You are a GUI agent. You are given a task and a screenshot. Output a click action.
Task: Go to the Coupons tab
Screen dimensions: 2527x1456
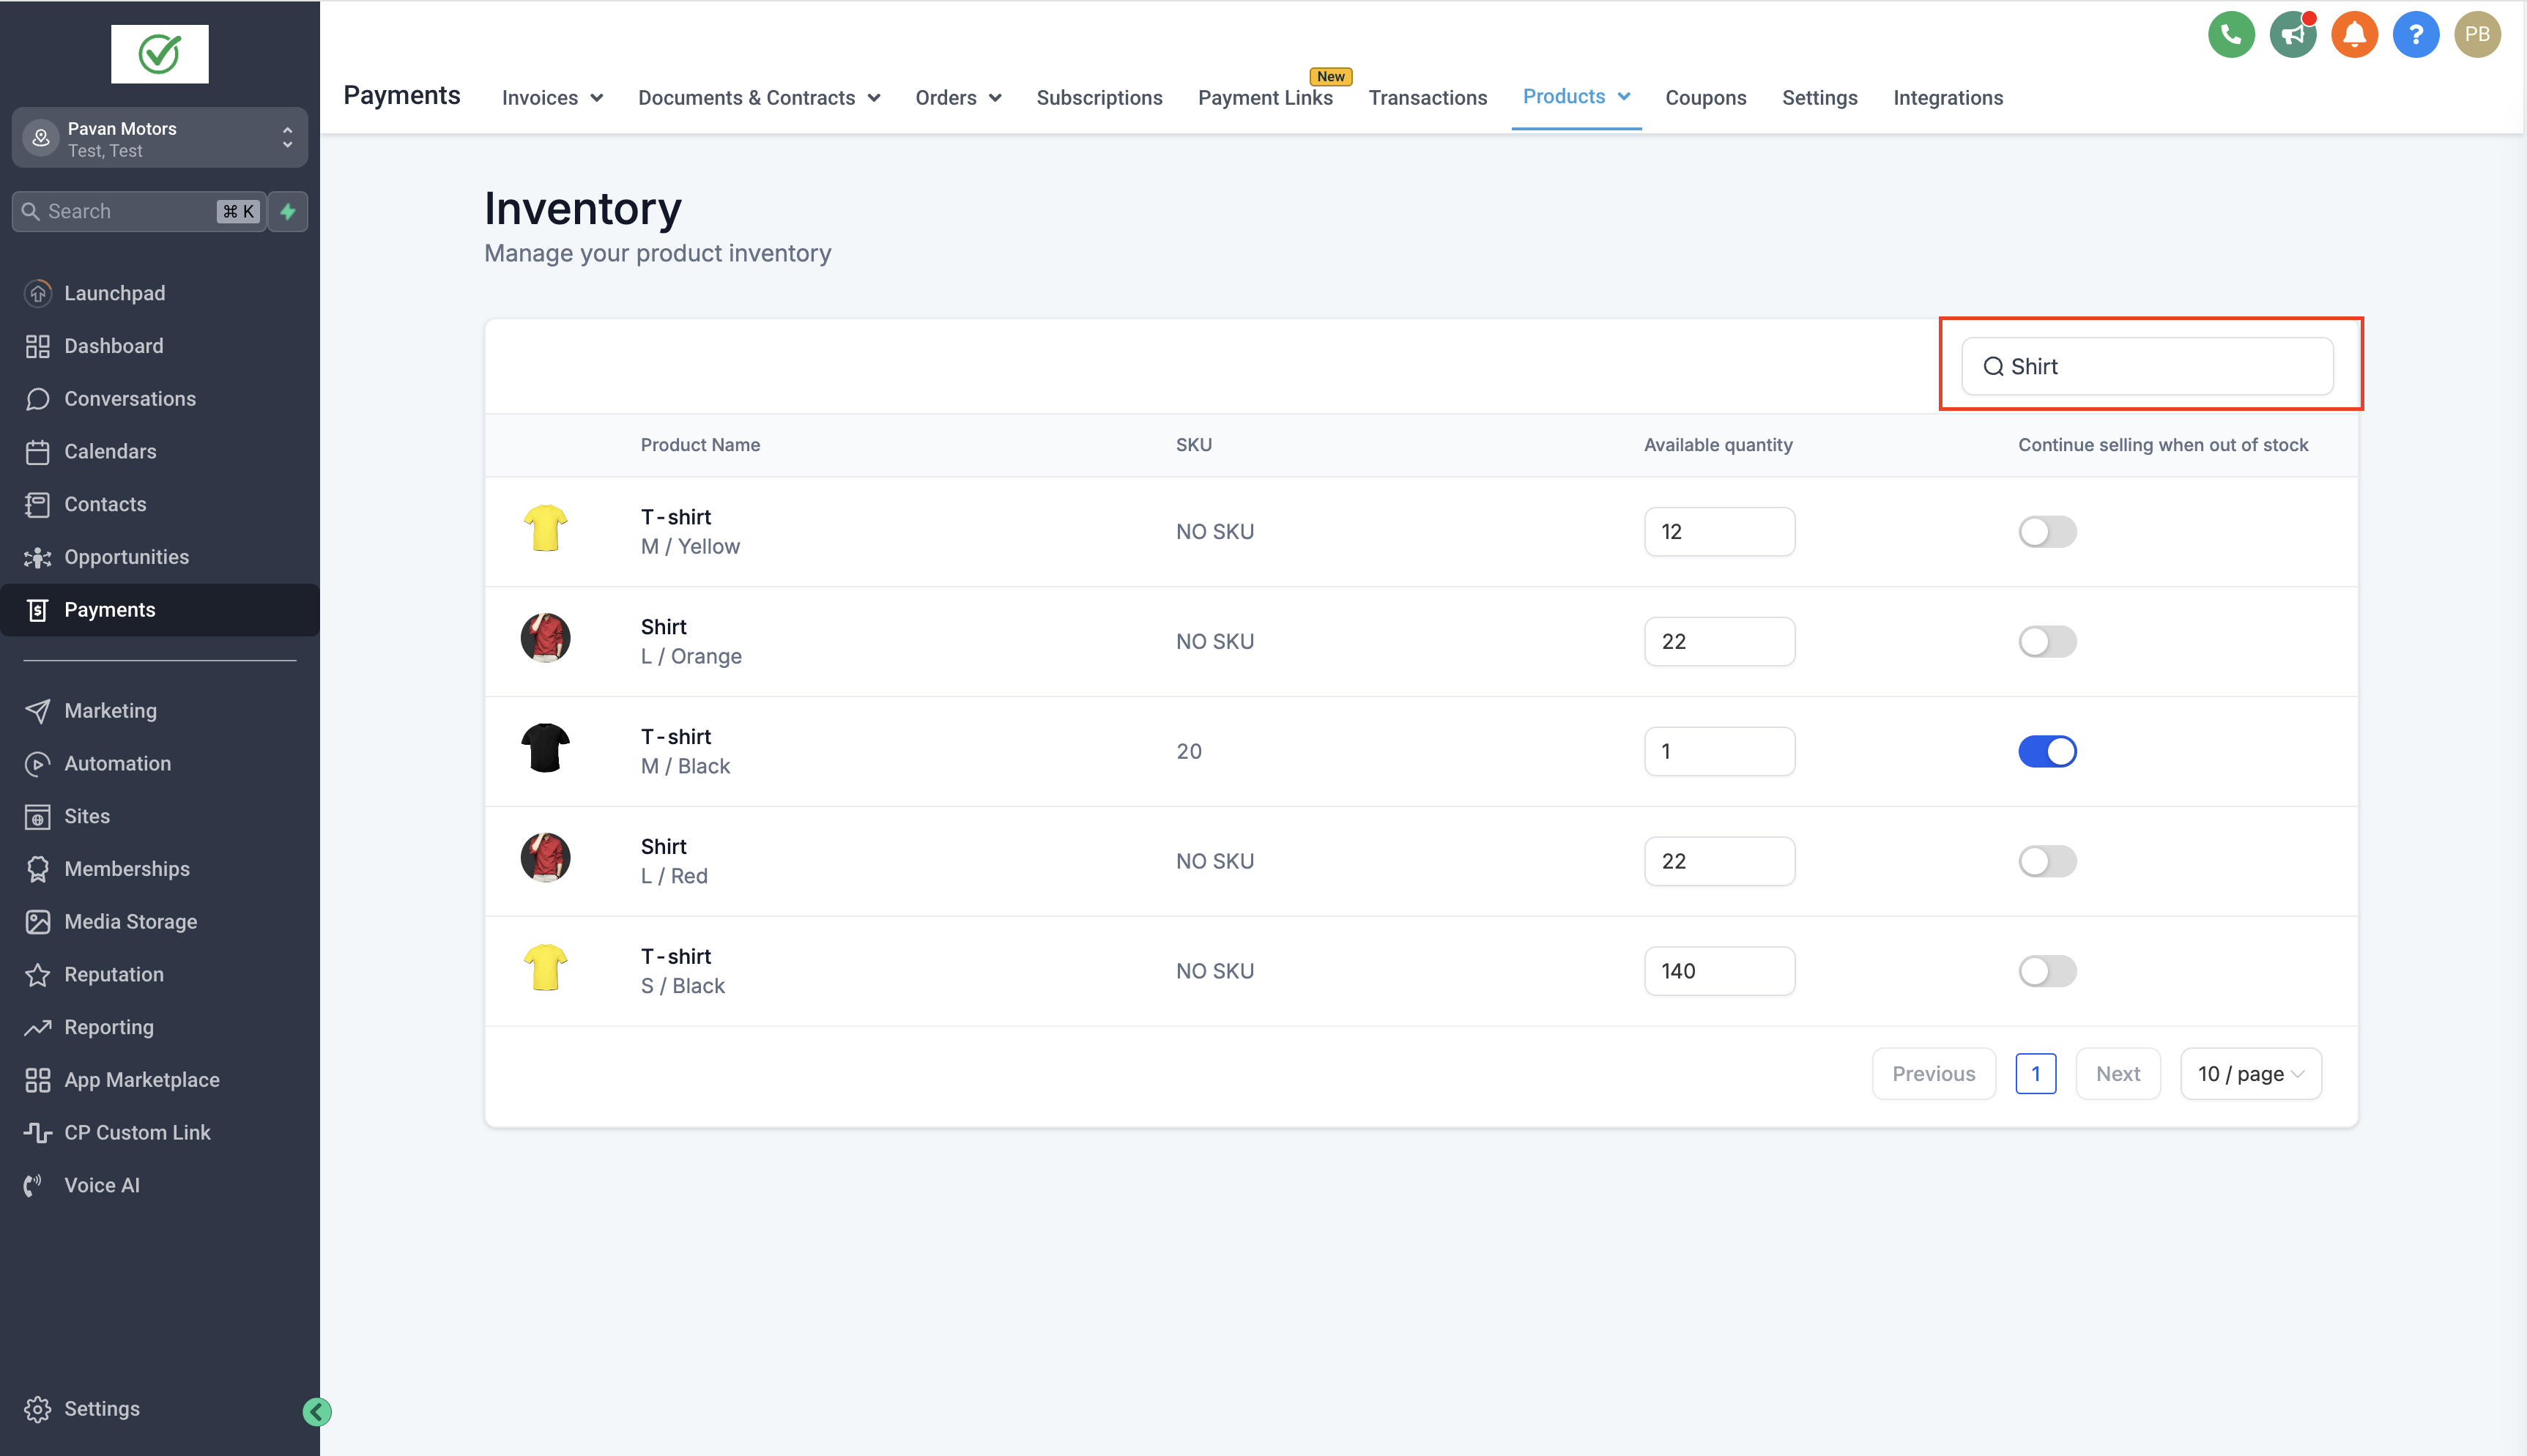1705,98
